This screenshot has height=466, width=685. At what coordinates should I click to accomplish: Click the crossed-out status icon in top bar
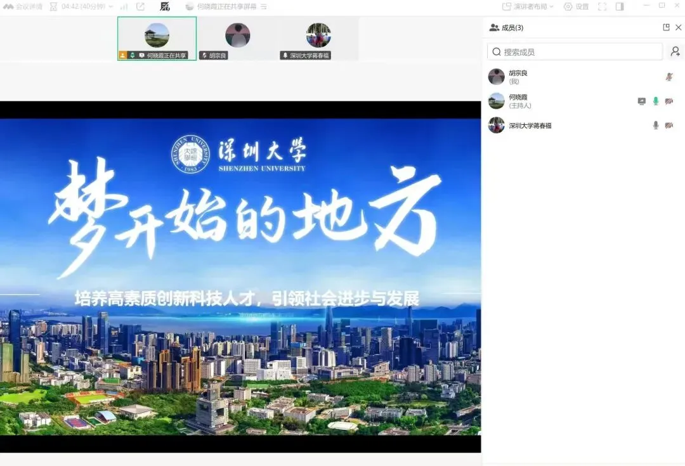tap(165, 6)
